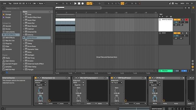Image resolution: width=196 pixels, height=110 pixels.
Task: Toggle browser show/hide icon near search
Action: point(2,8)
